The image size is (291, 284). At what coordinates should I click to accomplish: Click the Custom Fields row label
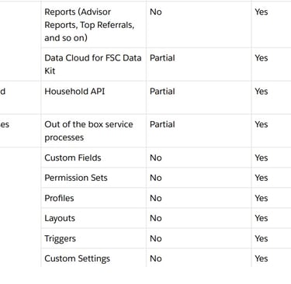(x=73, y=158)
